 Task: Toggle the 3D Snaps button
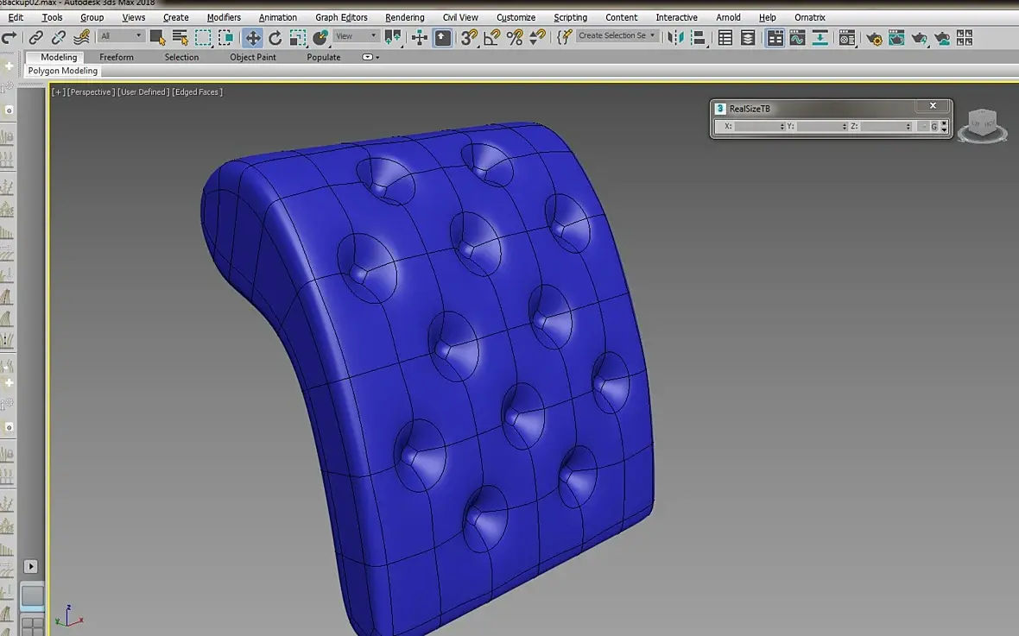tap(469, 37)
